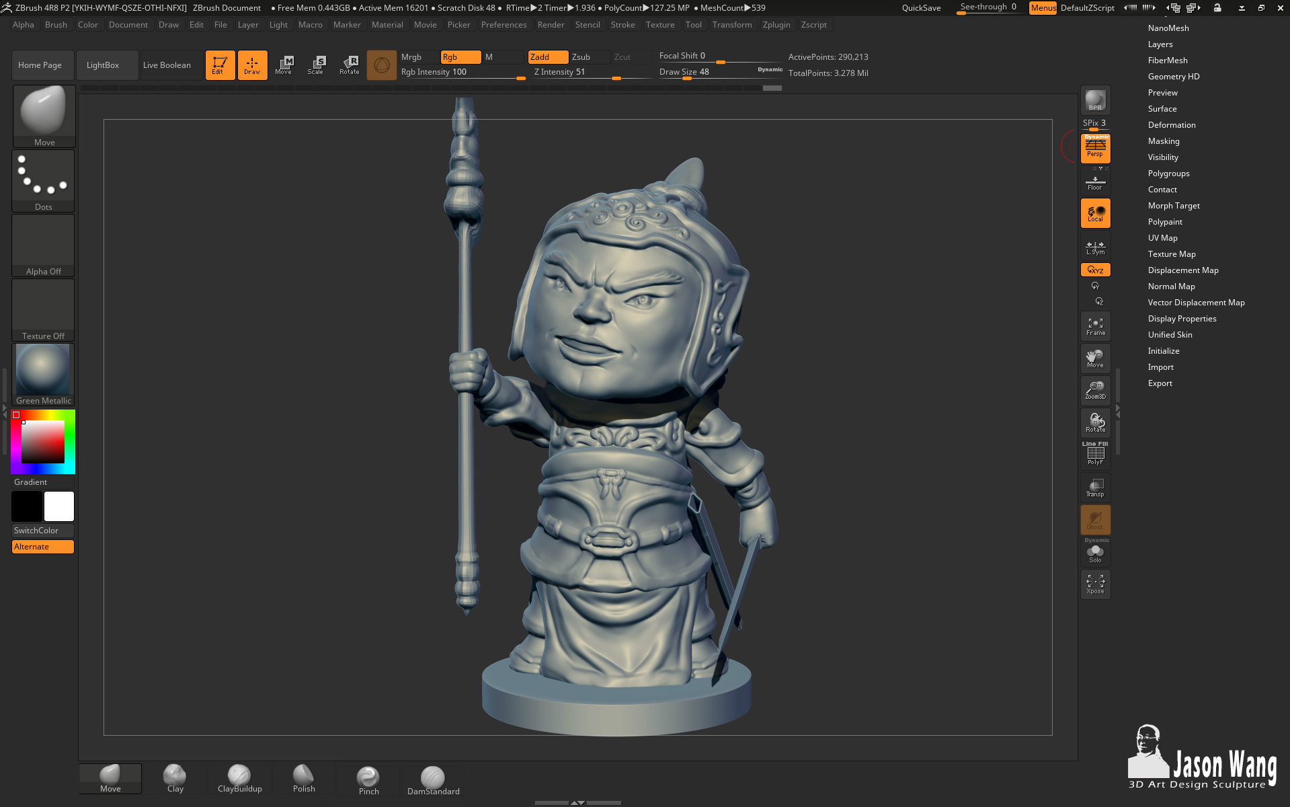Select the Zoom3D navigation icon
This screenshot has height=807, width=1290.
tap(1095, 391)
